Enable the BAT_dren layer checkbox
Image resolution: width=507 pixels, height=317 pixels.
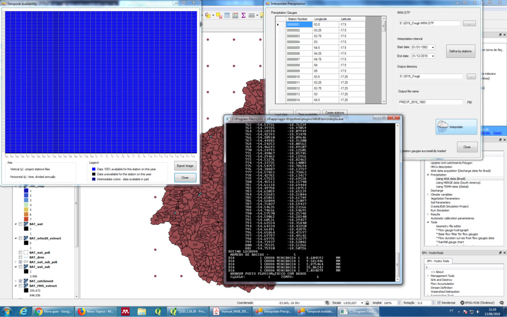pos(21,257)
